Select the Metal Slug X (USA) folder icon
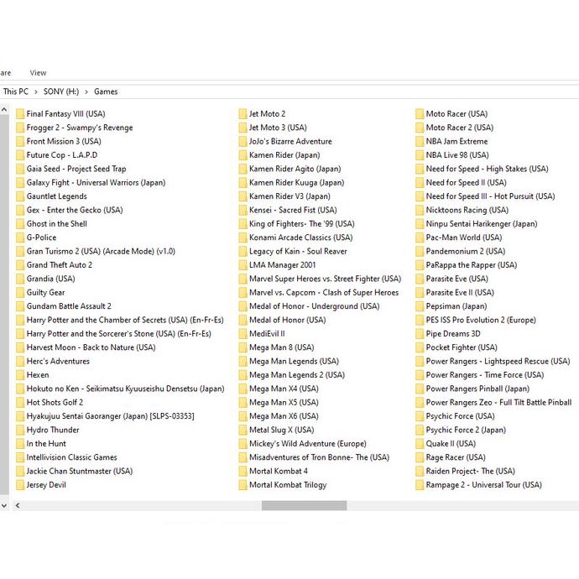Screen dimensions: 579x579 tap(243, 430)
